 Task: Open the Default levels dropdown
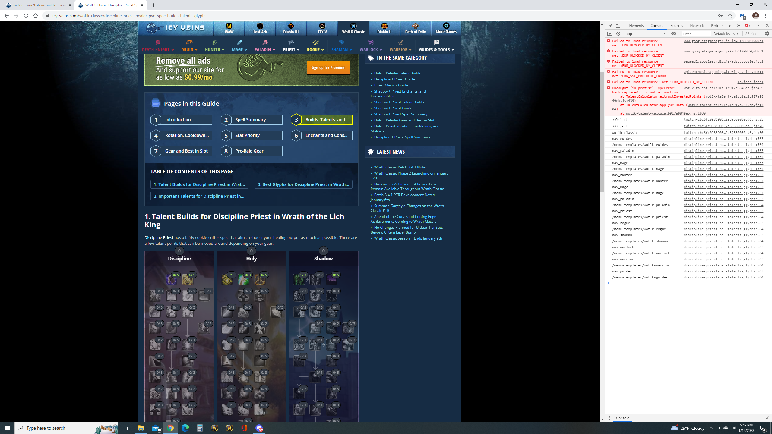click(726, 34)
